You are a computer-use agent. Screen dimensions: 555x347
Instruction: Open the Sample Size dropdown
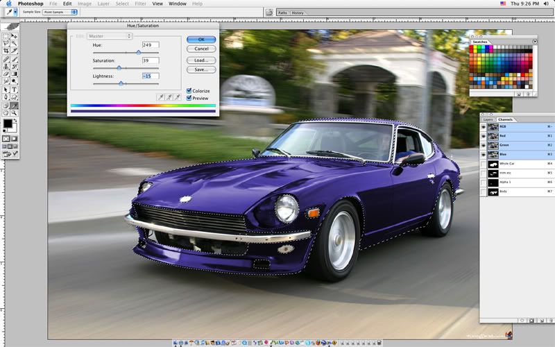pyautogui.click(x=60, y=12)
